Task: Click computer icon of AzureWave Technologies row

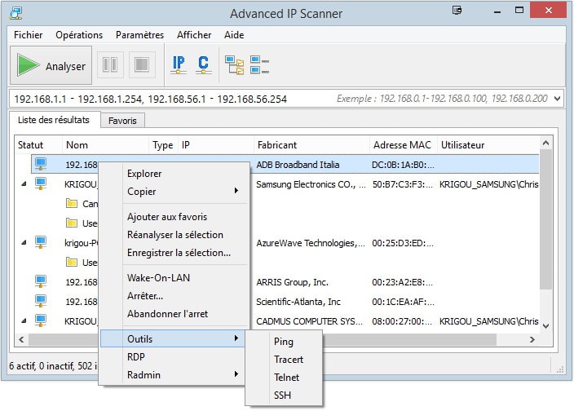Action: [41, 242]
